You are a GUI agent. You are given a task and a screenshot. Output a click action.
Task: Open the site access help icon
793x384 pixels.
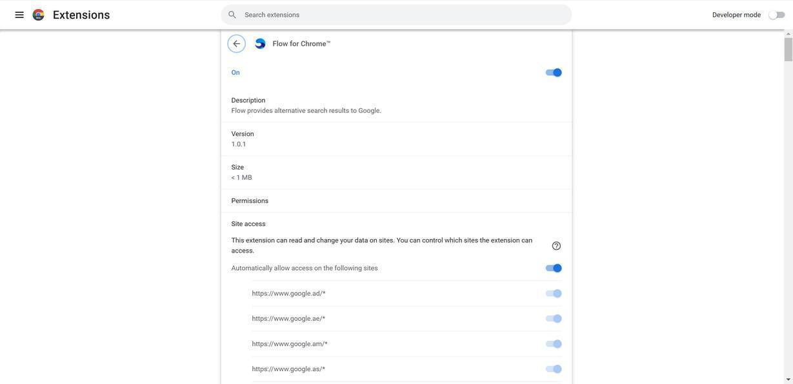(x=556, y=246)
